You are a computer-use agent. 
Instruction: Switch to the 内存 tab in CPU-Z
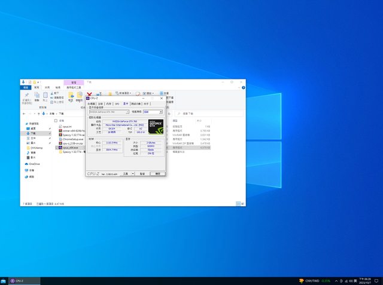pyautogui.click(x=109, y=103)
